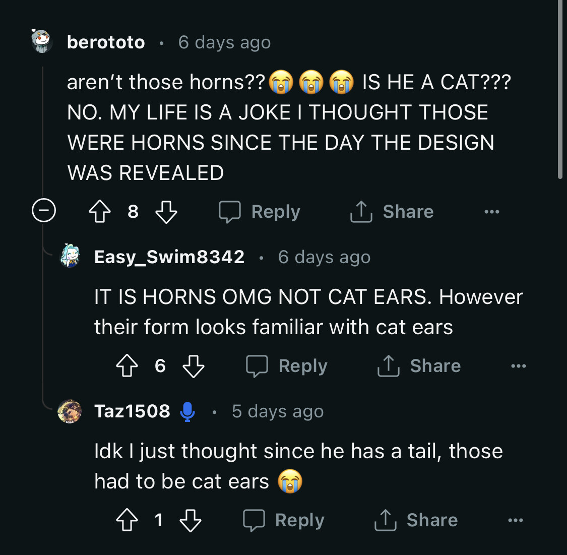Open Taz1508's username link
This screenshot has width=567, height=555.
(132, 411)
